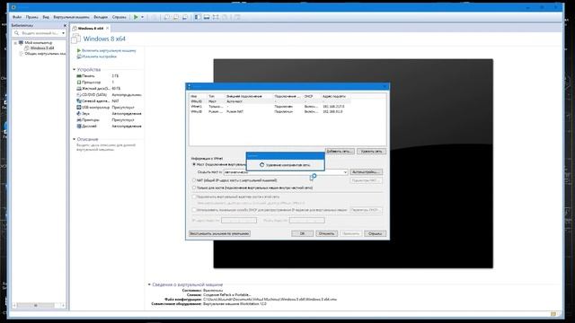Select Windows 8 x64 in the library tree
Viewport: 575px width, 323px height.
tap(42, 48)
